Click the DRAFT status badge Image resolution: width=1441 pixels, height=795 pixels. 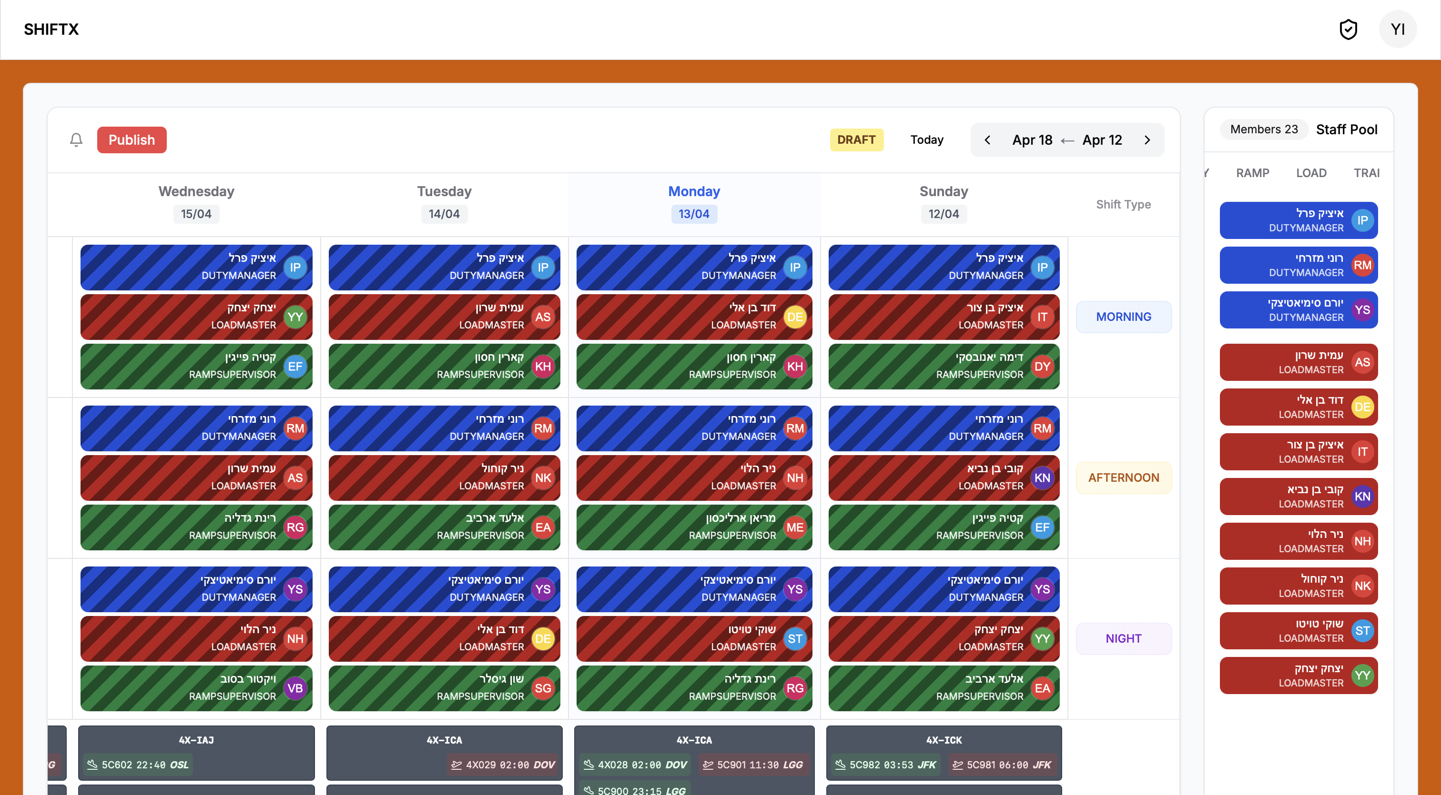point(856,139)
